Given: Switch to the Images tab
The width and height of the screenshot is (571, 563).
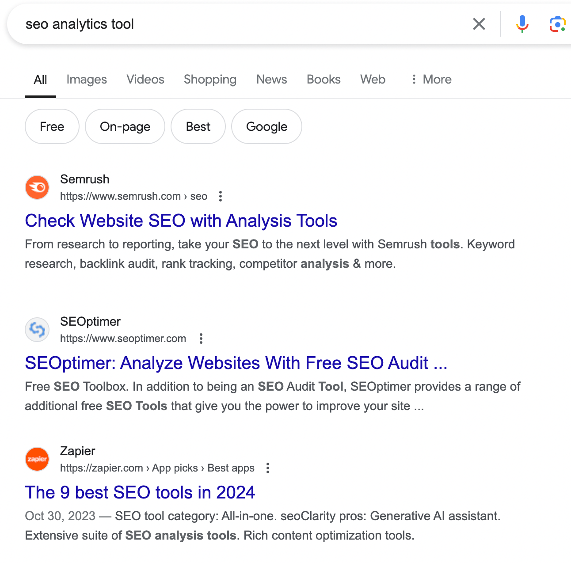Looking at the screenshot, I should [87, 80].
